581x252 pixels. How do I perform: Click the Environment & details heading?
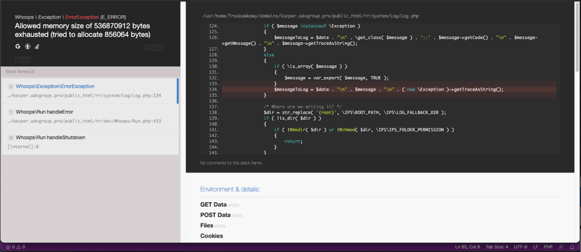click(229, 189)
